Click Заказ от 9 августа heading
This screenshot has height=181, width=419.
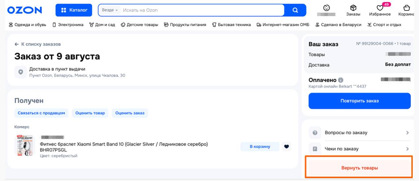click(x=57, y=57)
